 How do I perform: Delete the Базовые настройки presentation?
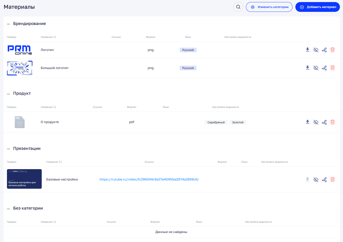(332, 179)
